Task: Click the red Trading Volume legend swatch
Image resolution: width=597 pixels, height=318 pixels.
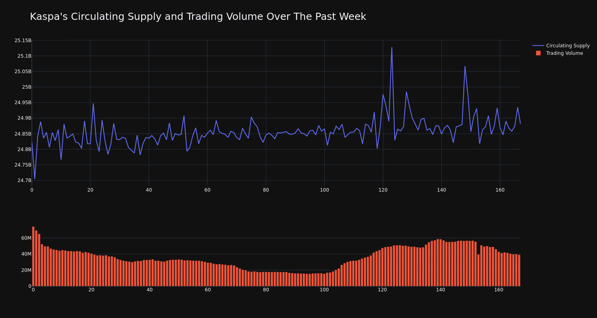Action: tap(538, 53)
